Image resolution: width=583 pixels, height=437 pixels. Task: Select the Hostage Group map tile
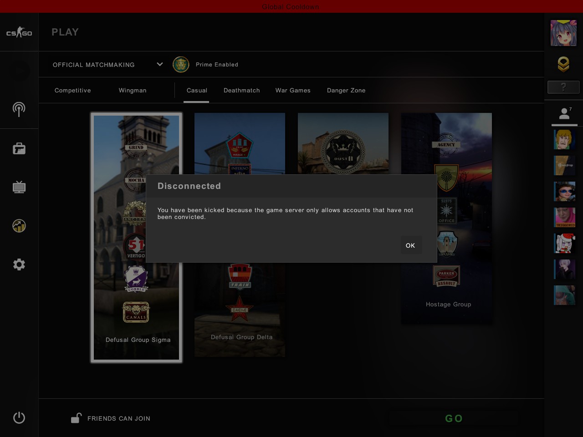pyautogui.click(x=446, y=218)
